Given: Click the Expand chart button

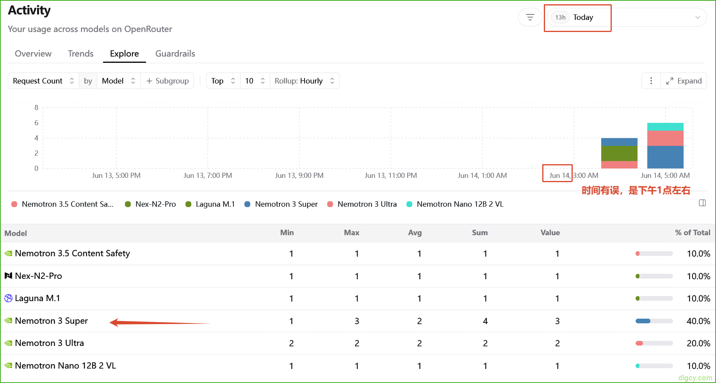Looking at the screenshot, I should [684, 81].
